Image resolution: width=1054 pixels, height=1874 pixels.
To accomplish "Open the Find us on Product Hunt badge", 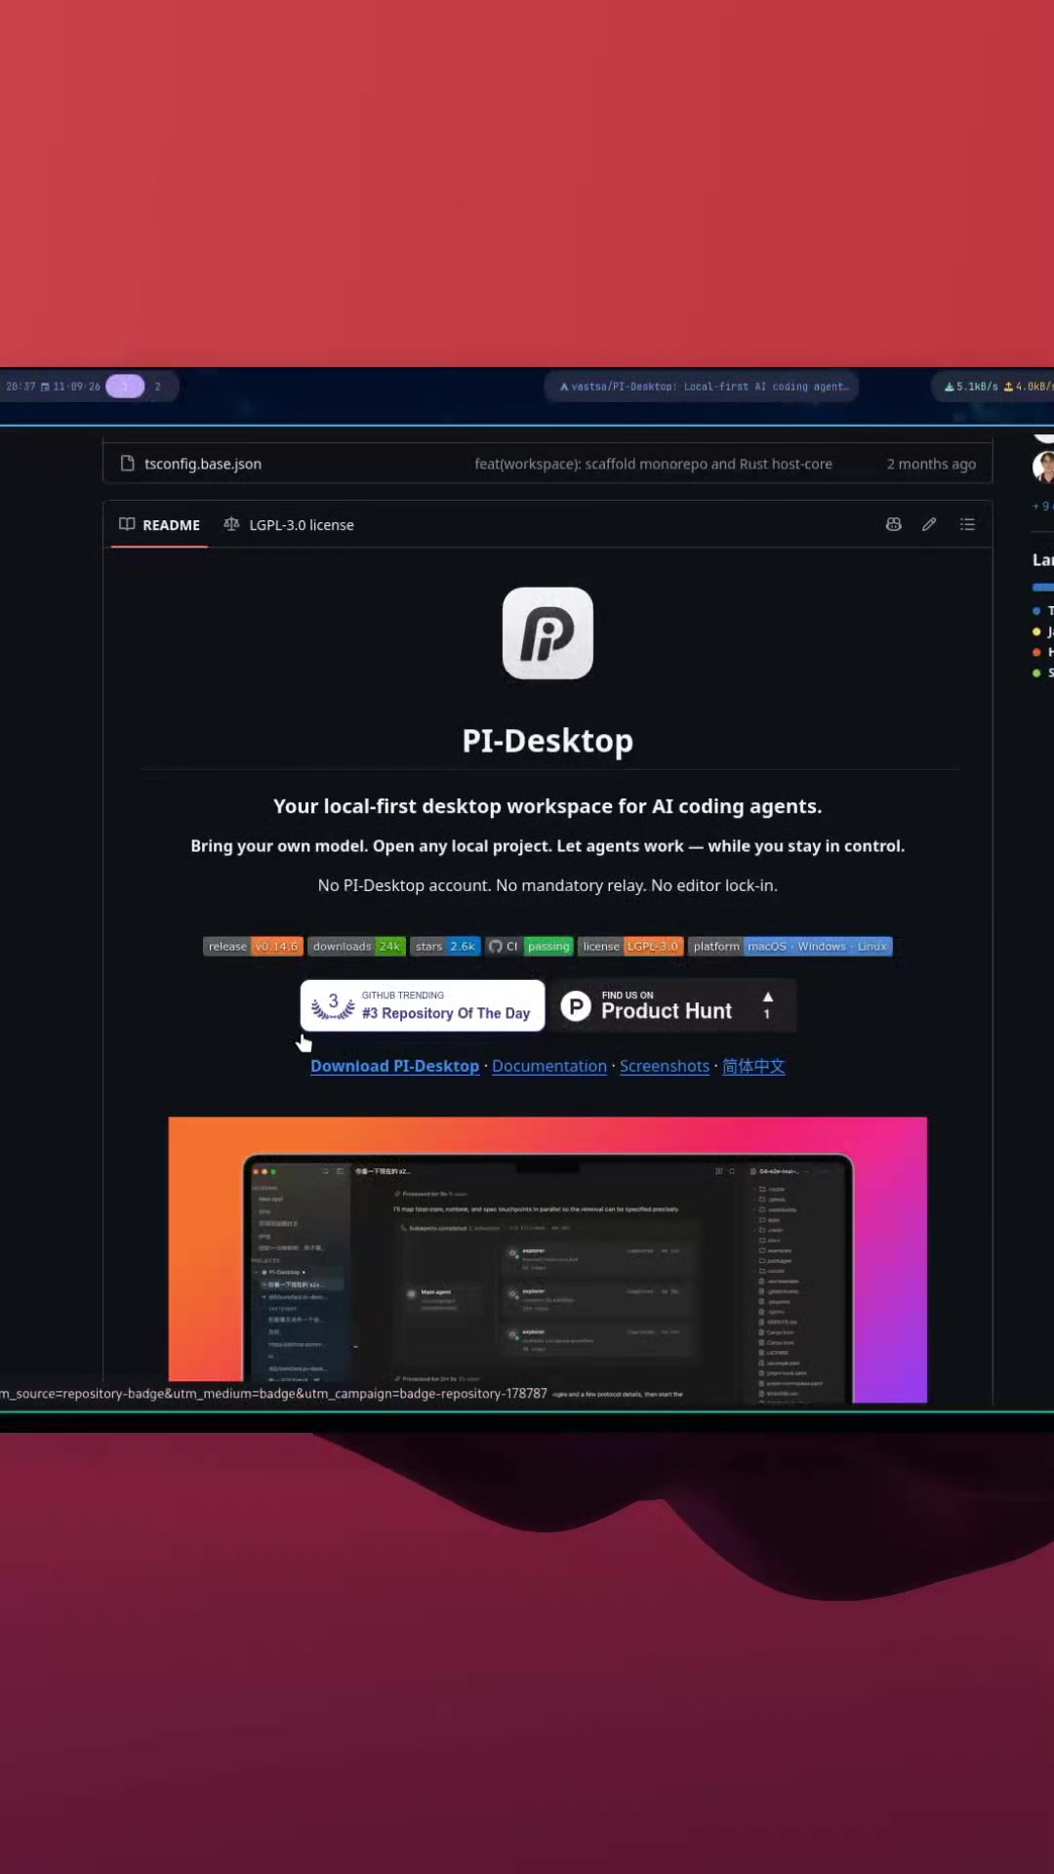I will [673, 1005].
